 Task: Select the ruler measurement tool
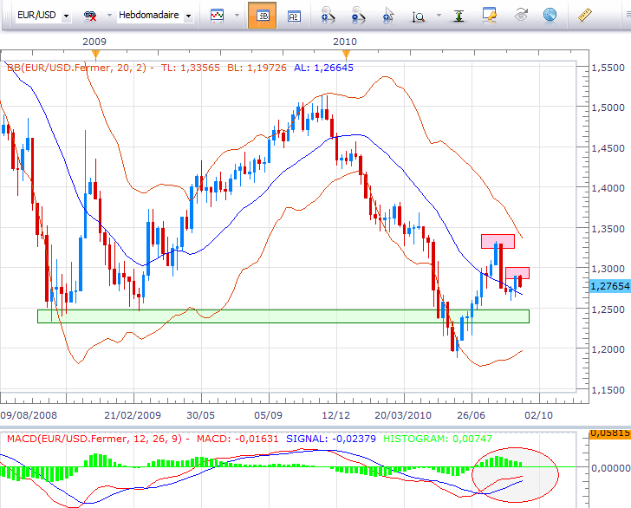(588, 16)
